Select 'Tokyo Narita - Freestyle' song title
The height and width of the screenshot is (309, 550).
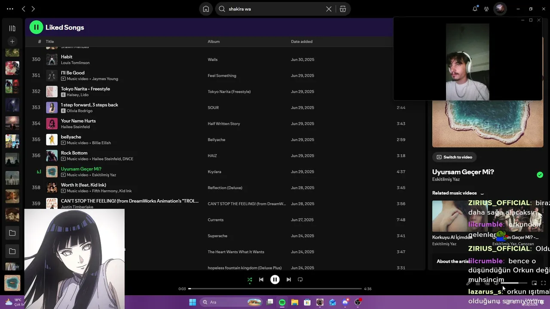click(x=86, y=89)
